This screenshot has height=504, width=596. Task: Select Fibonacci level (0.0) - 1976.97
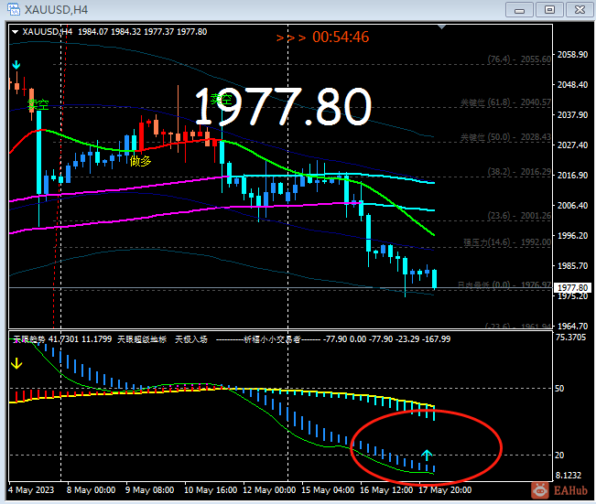pyautogui.click(x=504, y=284)
